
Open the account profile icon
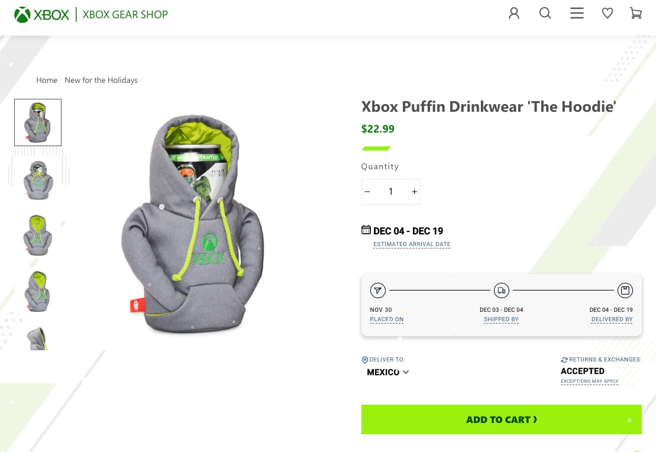point(514,13)
